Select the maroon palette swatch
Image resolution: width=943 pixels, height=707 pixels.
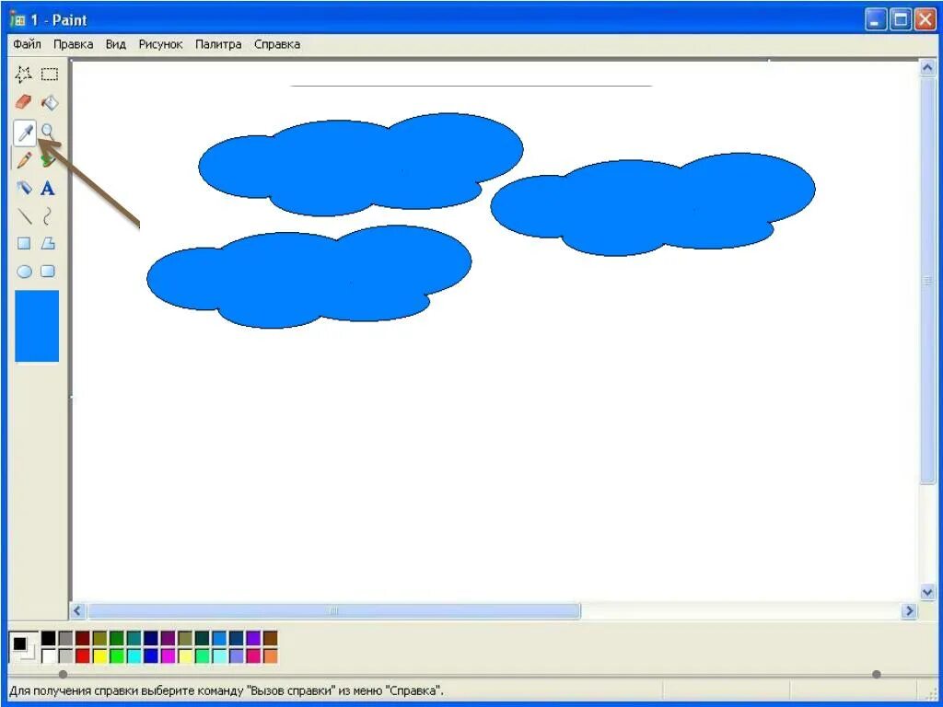tap(82, 638)
